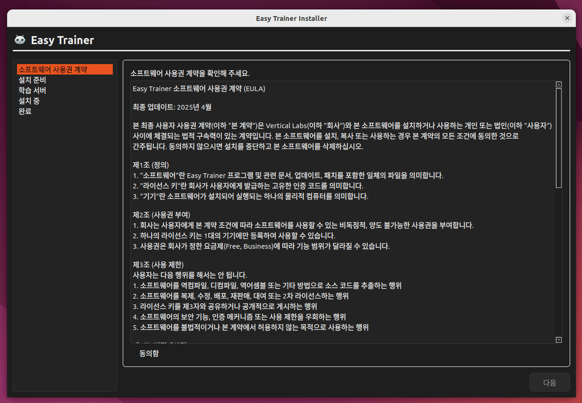Check the 동의함 agreement checkbox

(x=135, y=354)
